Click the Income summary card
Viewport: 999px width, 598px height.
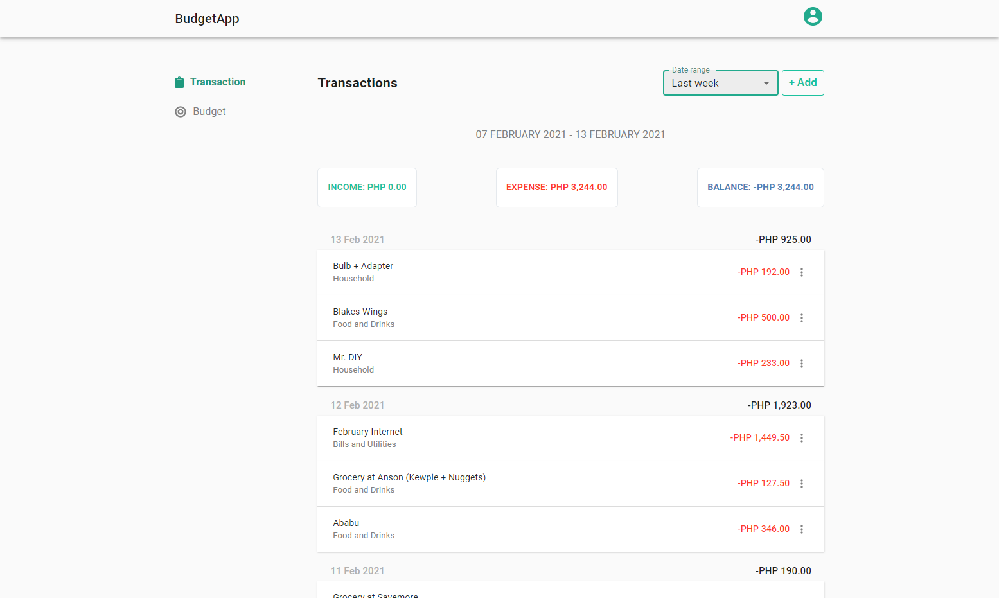click(x=367, y=188)
